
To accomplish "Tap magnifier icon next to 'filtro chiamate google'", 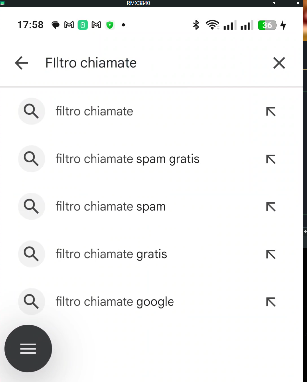I will click(x=31, y=302).
